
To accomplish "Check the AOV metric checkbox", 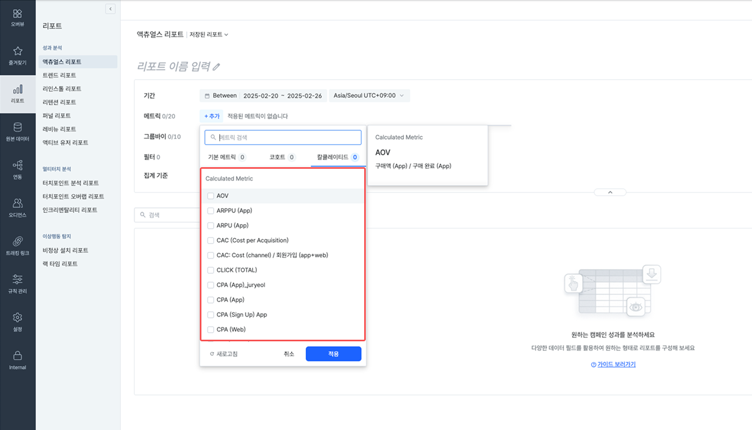I will click(x=211, y=196).
